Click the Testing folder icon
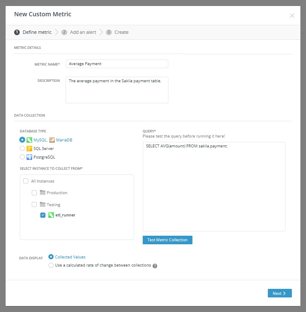 coord(42,205)
